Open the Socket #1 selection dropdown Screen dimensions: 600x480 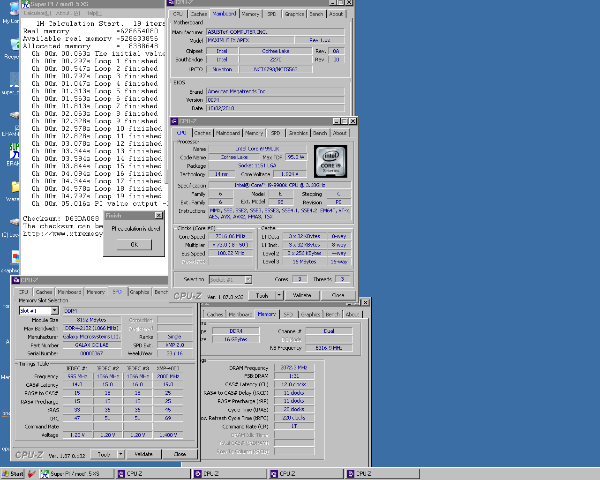point(248,280)
